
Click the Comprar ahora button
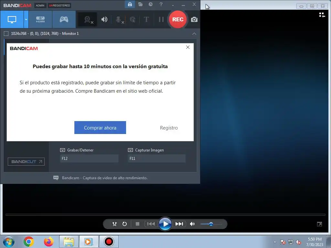click(100, 128)
